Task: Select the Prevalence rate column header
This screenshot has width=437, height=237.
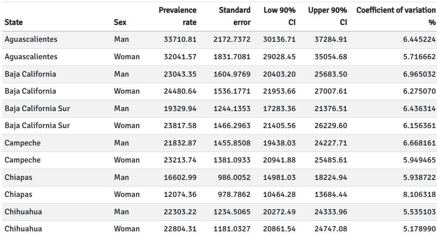Action: click(x=178, y=16)
